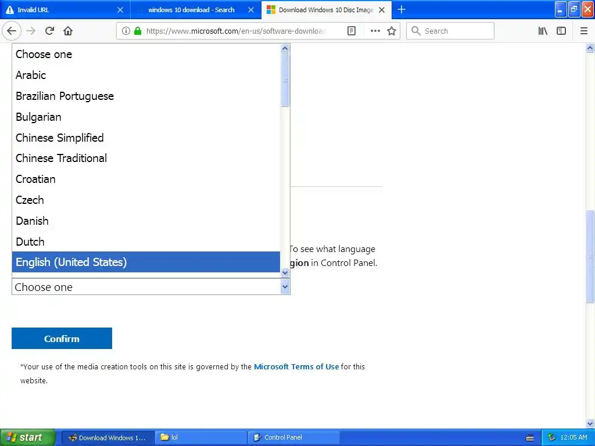Screen dimensions: 595x446
Task: Click the list scroll up arrow
Action: (x=285, y=49)
